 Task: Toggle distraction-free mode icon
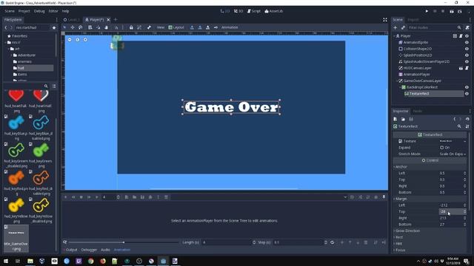385,20
